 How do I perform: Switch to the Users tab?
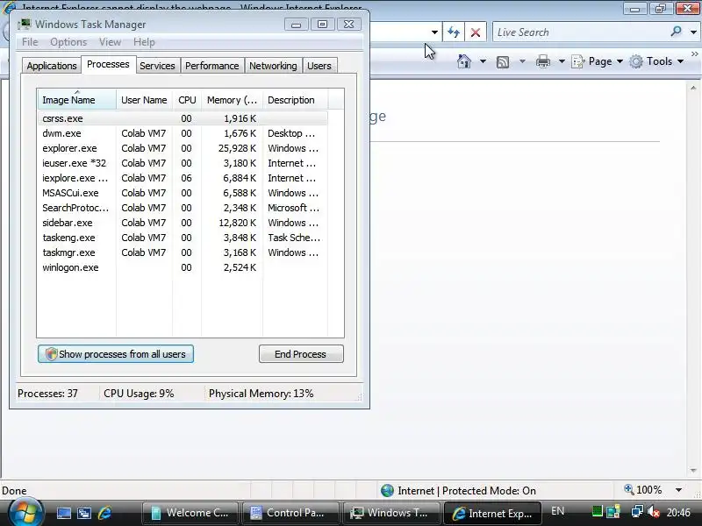click(x=319, y=66)
